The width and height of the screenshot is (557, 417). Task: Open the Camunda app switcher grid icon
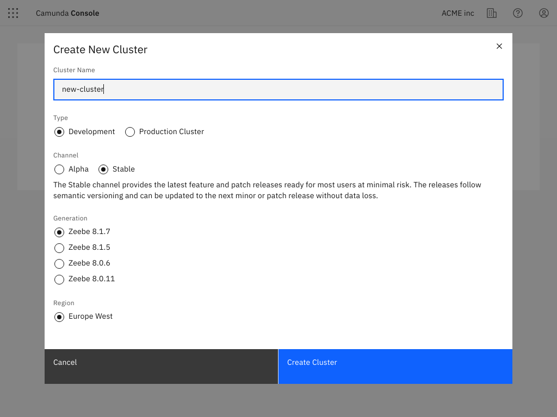point(13,13)
